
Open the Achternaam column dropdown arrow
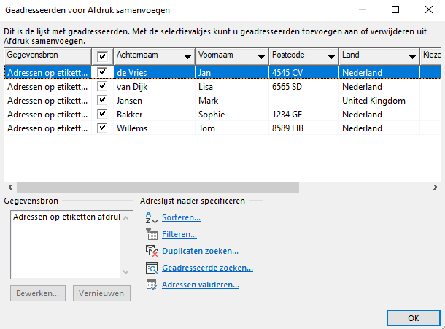tap(188, 57)
